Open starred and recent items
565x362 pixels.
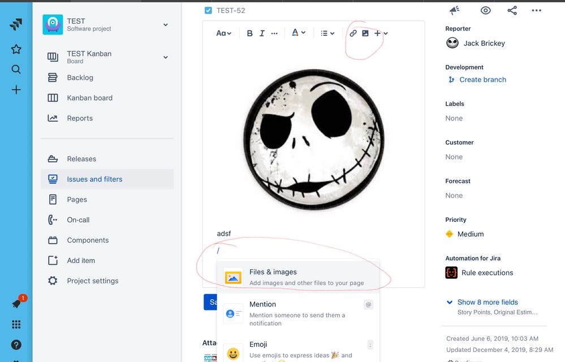click(x=16, y=49)
